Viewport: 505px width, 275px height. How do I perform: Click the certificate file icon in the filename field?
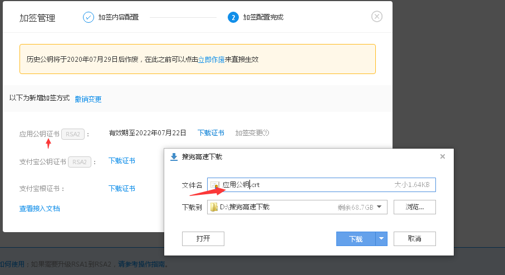click(215, 185)
